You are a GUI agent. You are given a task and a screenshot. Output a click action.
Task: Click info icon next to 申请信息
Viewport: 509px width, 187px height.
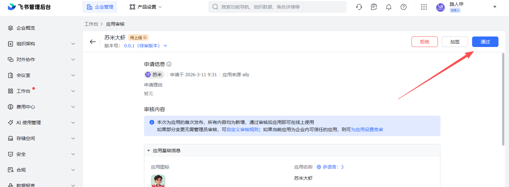click(x=169, y=64)
